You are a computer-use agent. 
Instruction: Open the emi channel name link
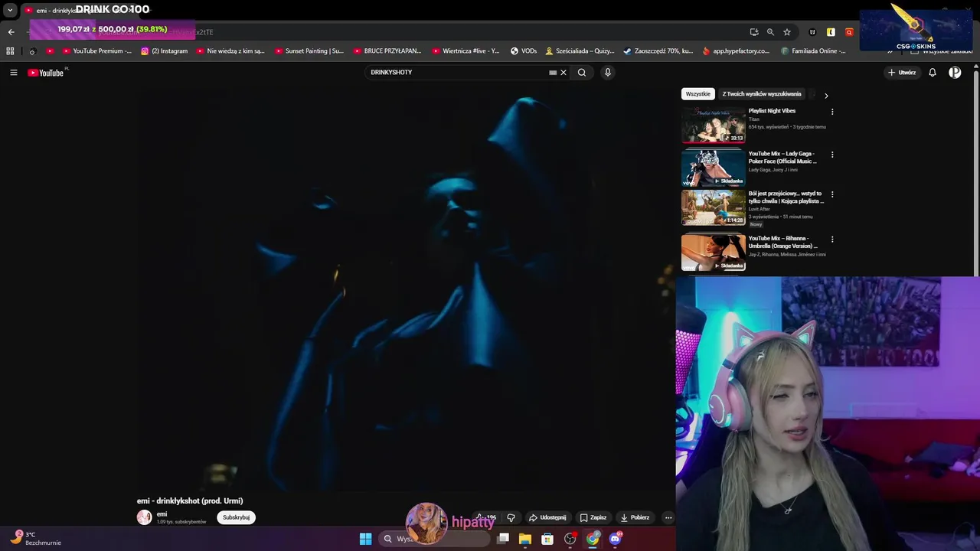click(162, 514)
